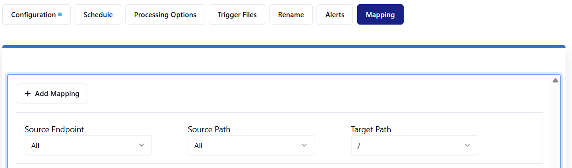Expand the Target Path chevron arrow
Screen dimensions: 572x168
tap(468, 145)
